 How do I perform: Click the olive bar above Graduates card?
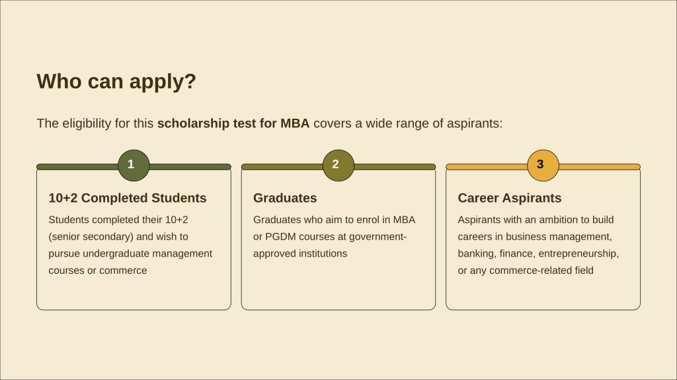[282, 167]
